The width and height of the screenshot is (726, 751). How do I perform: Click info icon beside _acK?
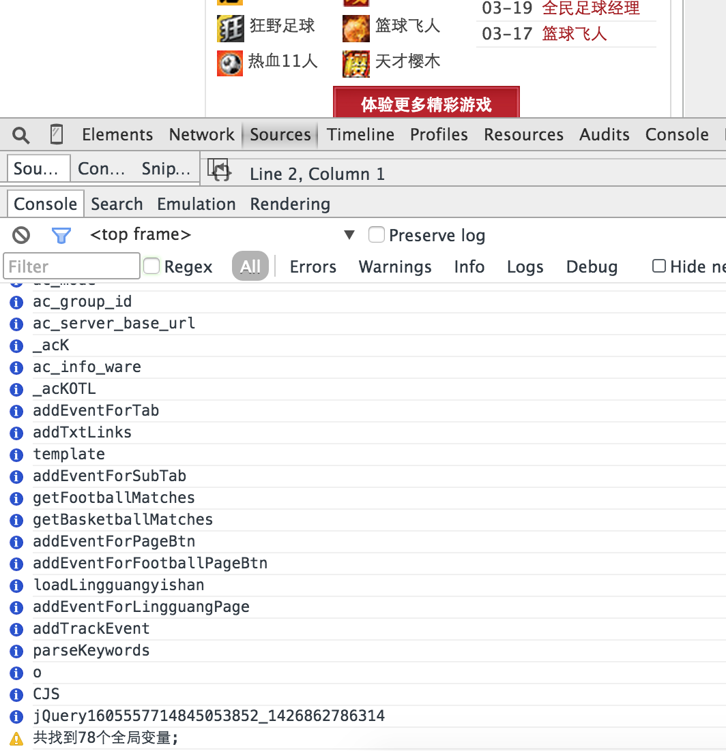[16, 346]
